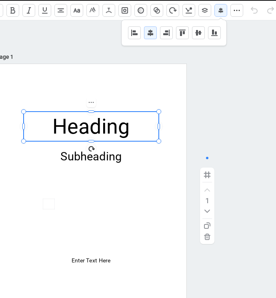Open curved text tool
This screenshot has width=276, height=298.
point(109,10)
